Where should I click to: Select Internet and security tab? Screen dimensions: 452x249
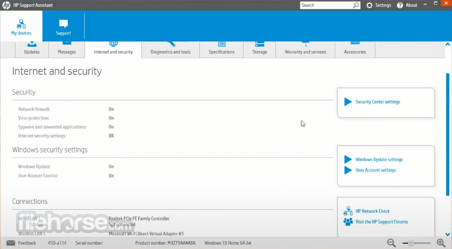tap(113, 49)
